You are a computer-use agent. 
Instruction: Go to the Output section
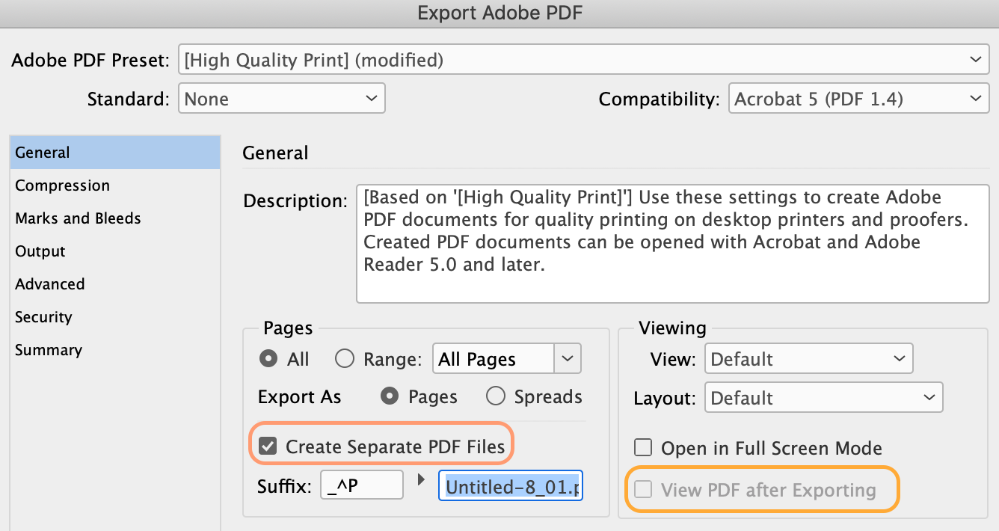coord(40,251)
